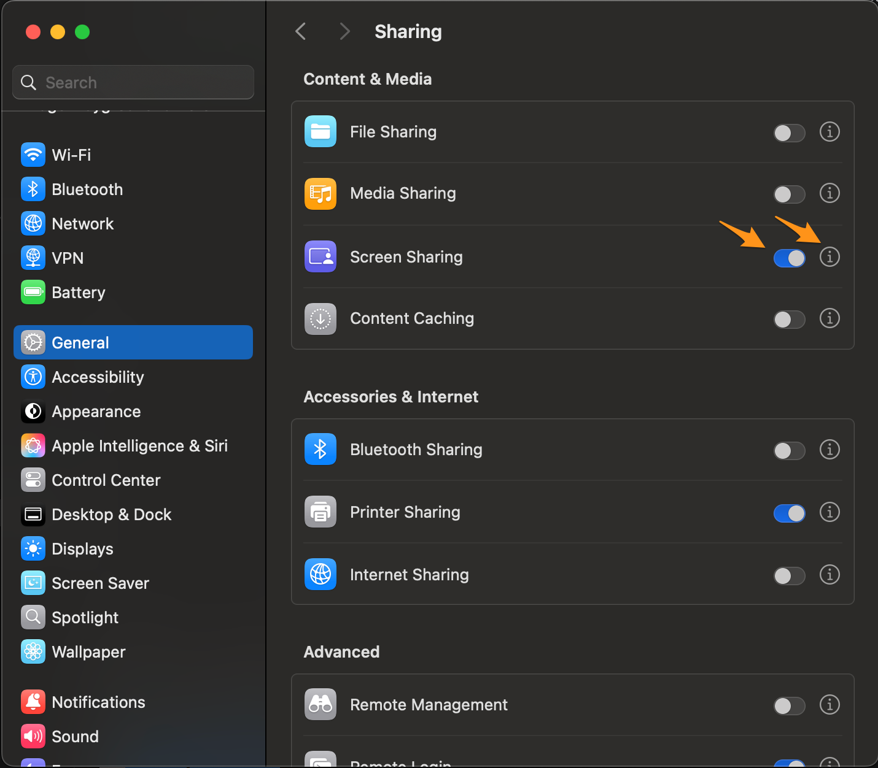Click the Remote Management binoculars icon
Screen dimensions: 878x768
(x=320, y=704)
